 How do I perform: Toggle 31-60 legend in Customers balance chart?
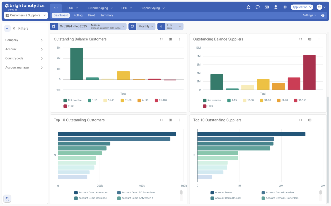point(126,100)
